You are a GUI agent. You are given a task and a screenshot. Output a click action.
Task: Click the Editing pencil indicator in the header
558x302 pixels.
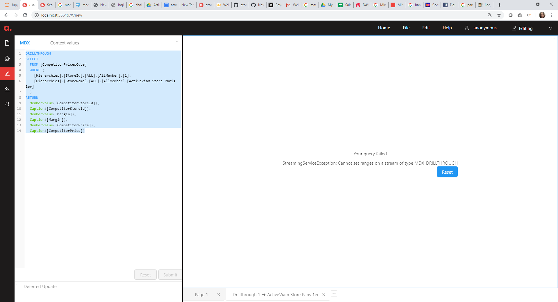[515, 28]
